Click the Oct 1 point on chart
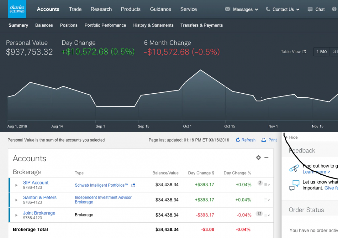This screenshot has width=338, height=238. 182,87
